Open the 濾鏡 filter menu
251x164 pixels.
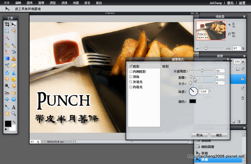pos(64,3)
